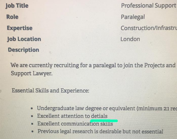Click the Job Title label
Screen dimensions: 177x139
(17, 6)
